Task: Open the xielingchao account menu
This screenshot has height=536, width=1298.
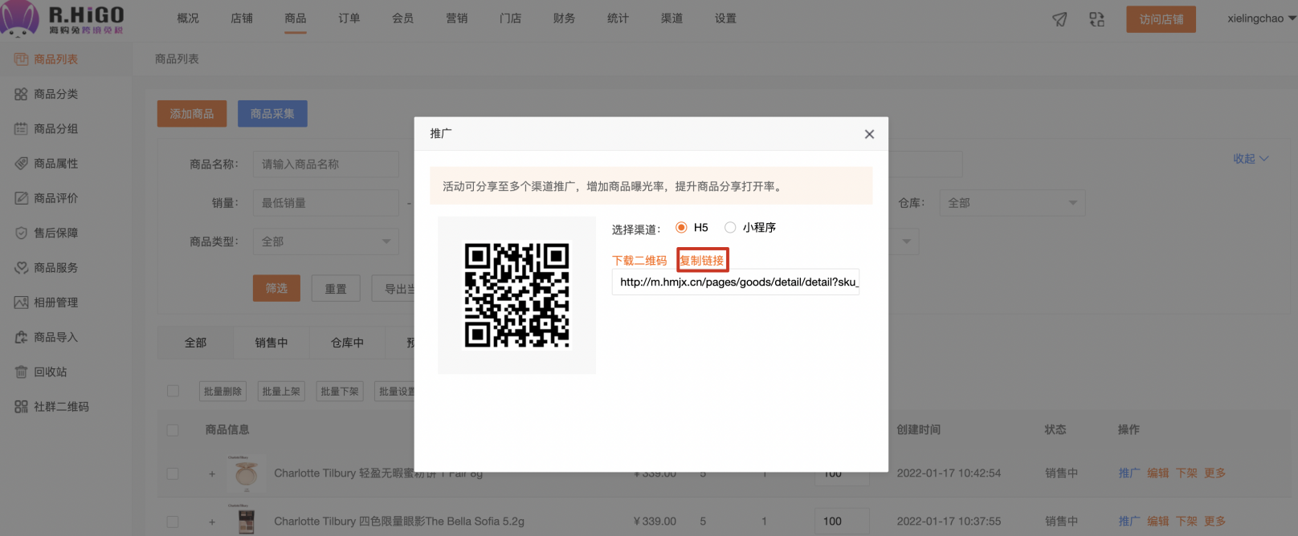Action: point(1261,18)
